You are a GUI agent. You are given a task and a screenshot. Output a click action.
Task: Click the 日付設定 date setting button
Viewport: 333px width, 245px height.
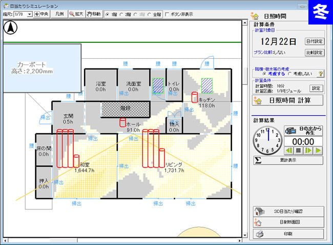315,41
